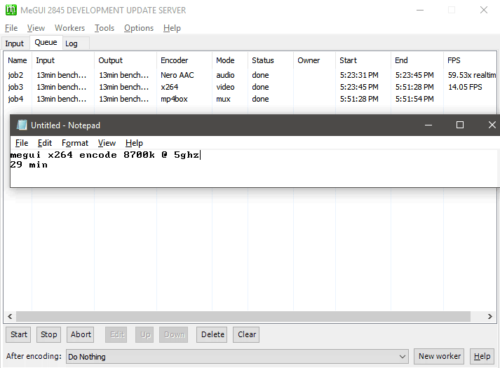Switch to the Input tab
Viewport: 500px width, 368px height.
[14, 43]
